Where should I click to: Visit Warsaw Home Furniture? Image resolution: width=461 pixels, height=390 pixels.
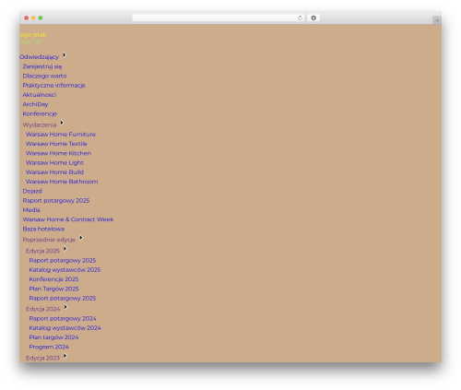(x=61, y=135)
